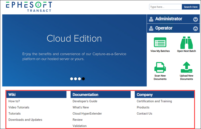Screen dimensions: 201x129
Task: Open the Wiki section header
Action: pos(36,95)
